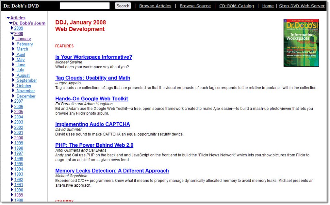Expand the January month triangle
This screenshot has width=330, height=205.
(x=14, y=39)
